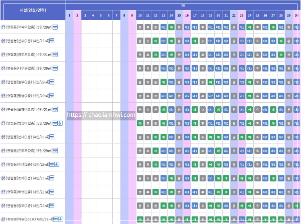
Task: Click the house icon before 해님(1층)
Action: click(x=3, y=192)
